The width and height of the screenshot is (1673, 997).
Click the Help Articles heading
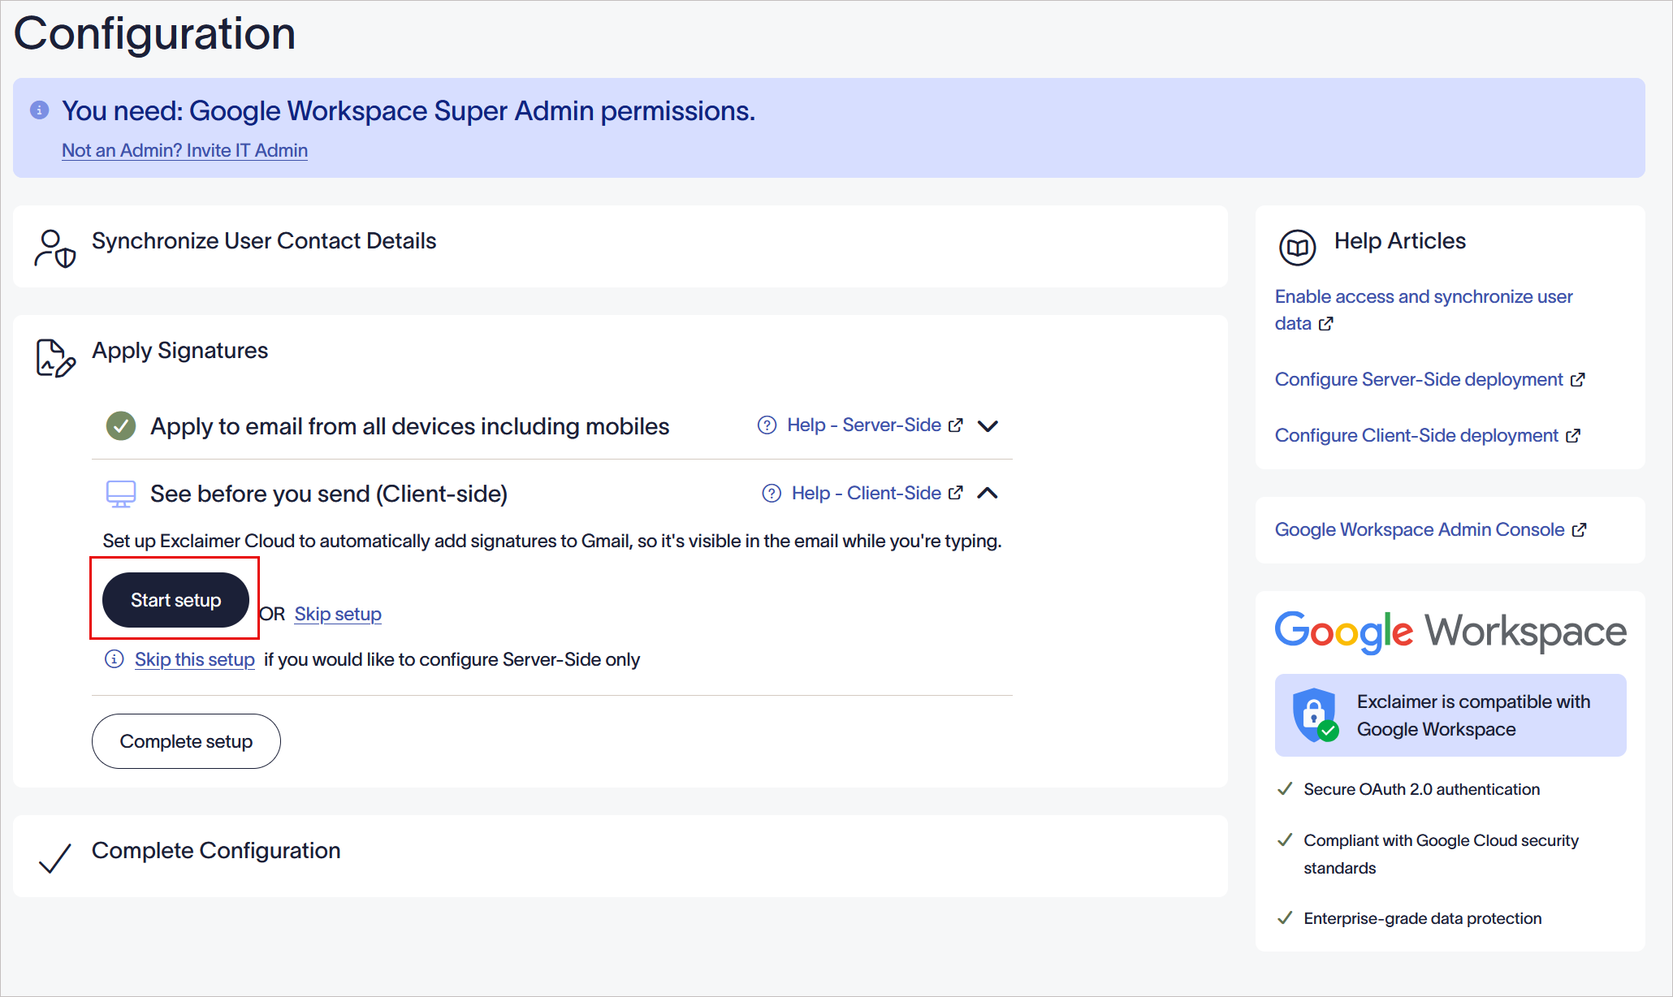[1400, 241]
